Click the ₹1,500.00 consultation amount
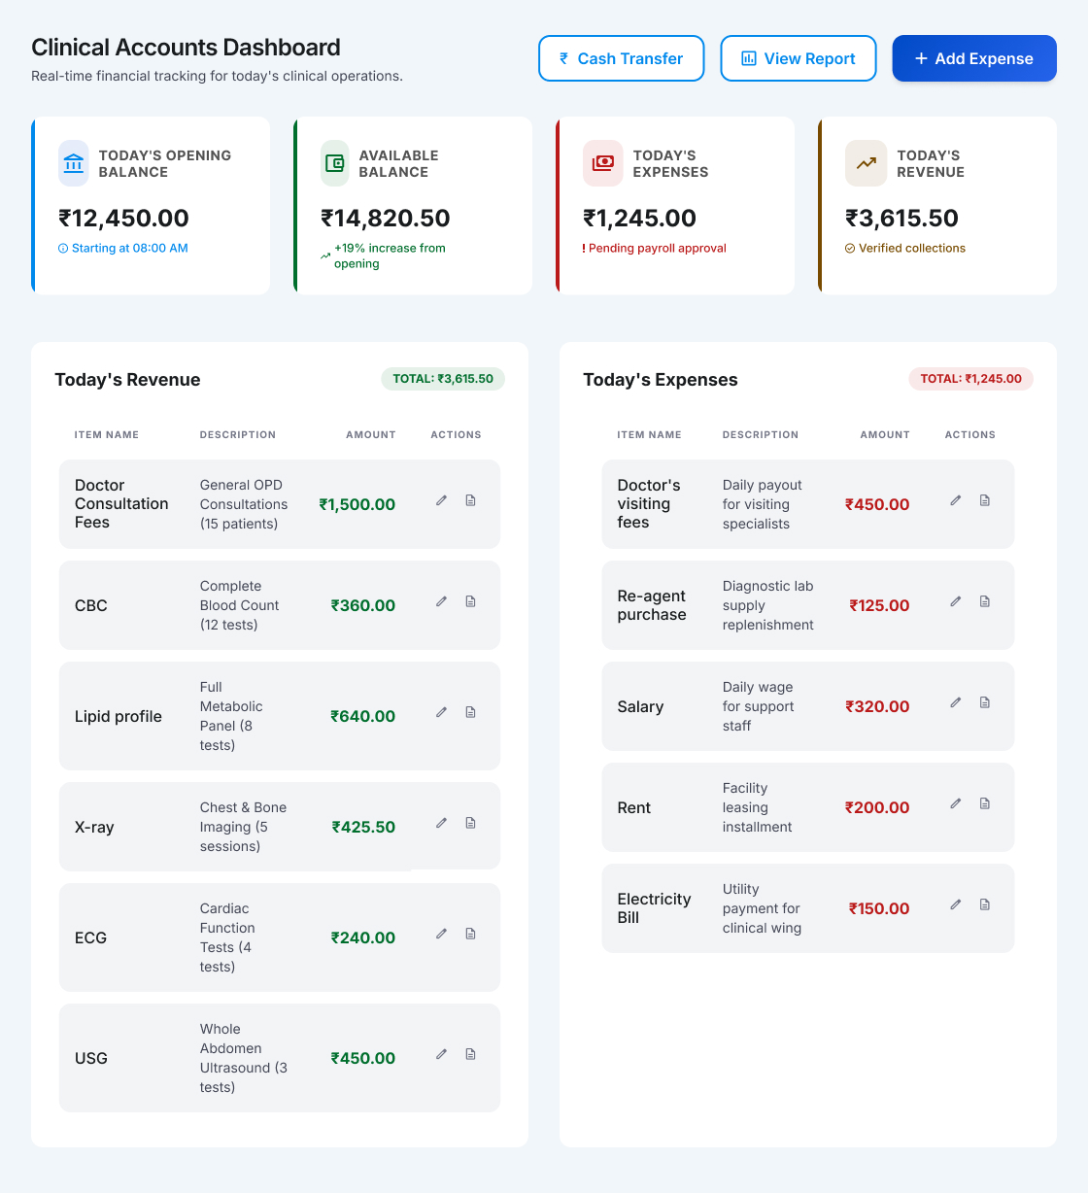The width and height of the screenshot is (1088, 1193). [357, 504]
